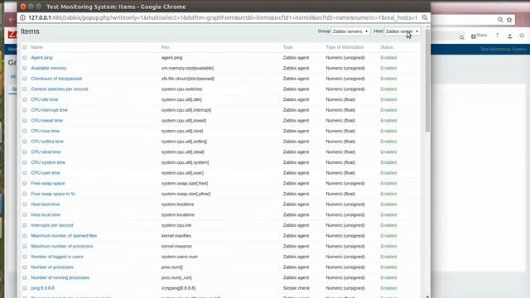Click the Simple check type cell
This screenshot has width=530, height=298.
point(296,288)
